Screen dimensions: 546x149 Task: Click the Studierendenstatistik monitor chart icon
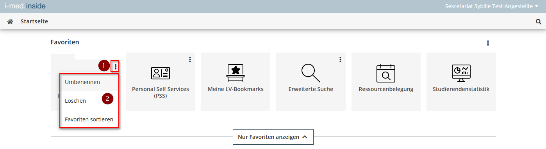[461, 73]
